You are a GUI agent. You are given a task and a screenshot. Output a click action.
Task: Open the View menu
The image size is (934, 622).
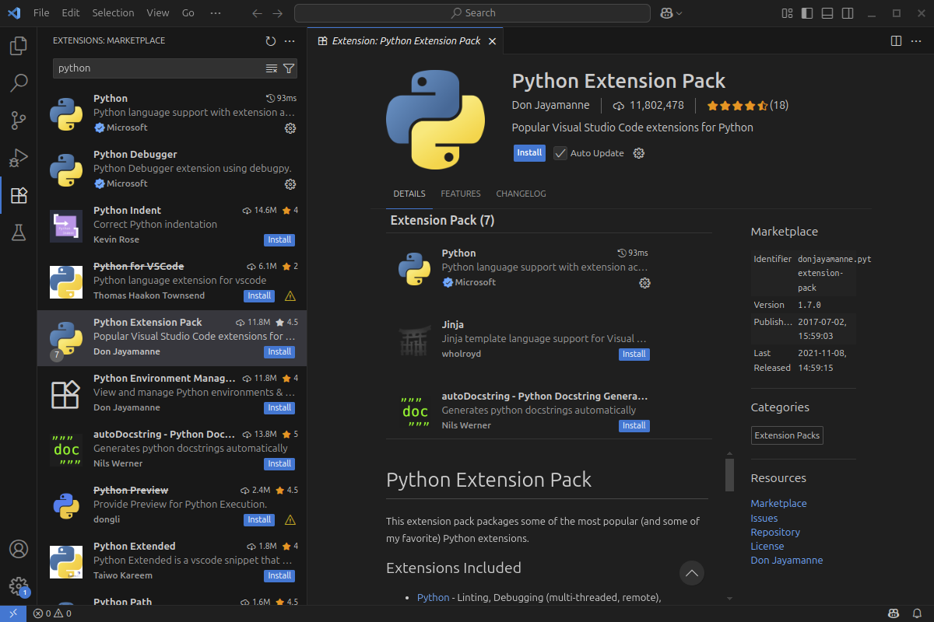pyautogui.click(x=157, y=13)
